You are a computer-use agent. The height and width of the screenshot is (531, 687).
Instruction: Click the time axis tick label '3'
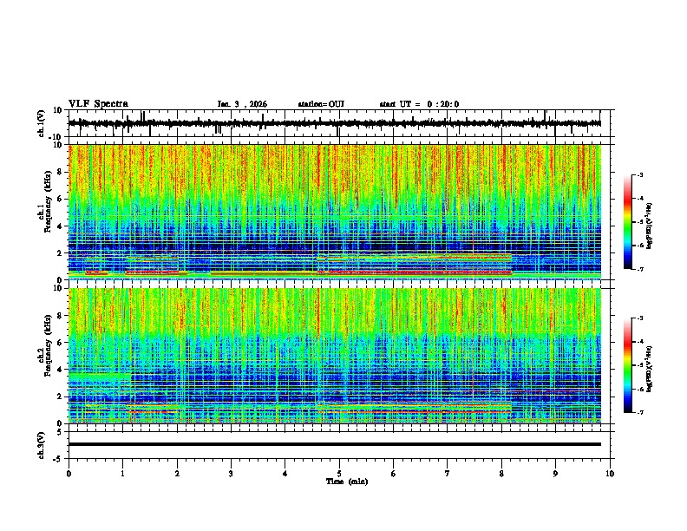(231, 474)
